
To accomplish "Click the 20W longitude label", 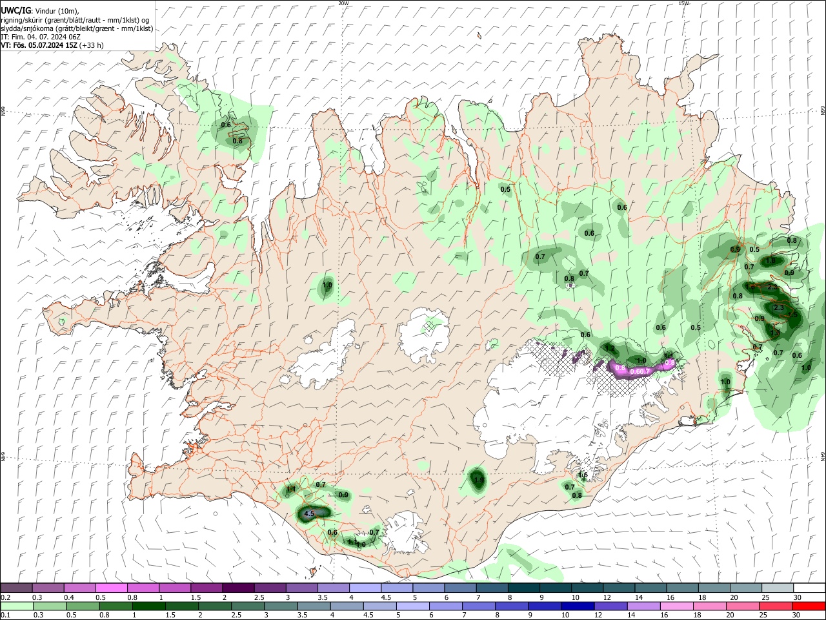I will coord(344,3).
